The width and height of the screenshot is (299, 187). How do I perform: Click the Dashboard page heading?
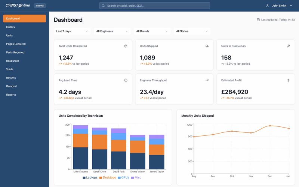tap(68, 20)
